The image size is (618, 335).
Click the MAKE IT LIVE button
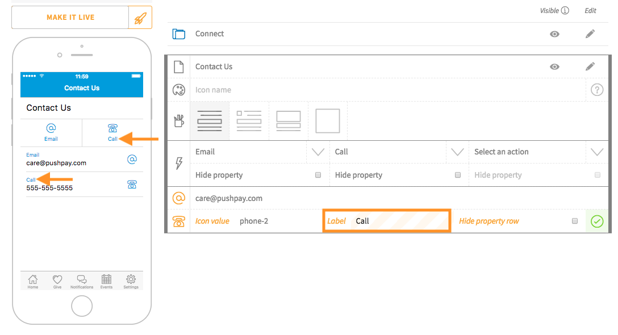69,17
